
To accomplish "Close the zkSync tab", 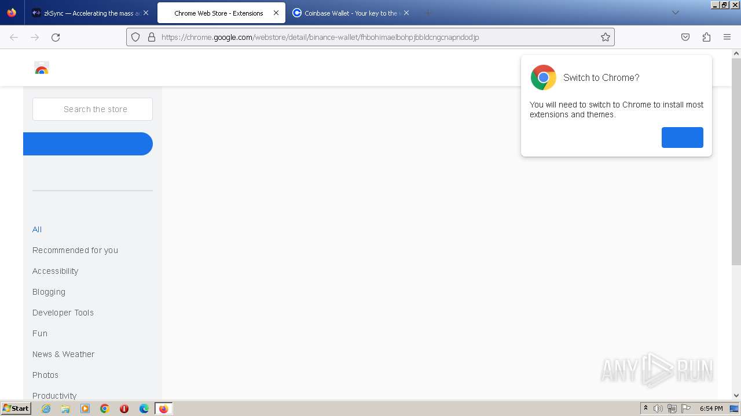I will (x=146, y=13).
